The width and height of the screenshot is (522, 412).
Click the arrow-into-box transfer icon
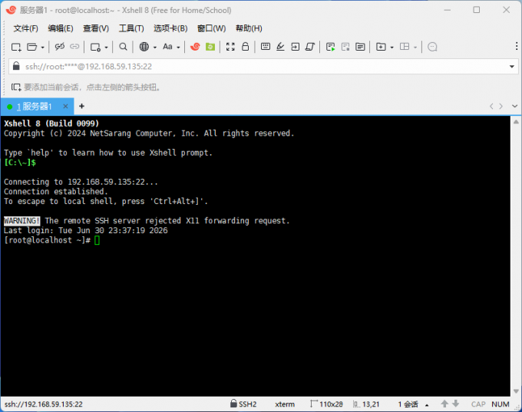pos(296,47)
